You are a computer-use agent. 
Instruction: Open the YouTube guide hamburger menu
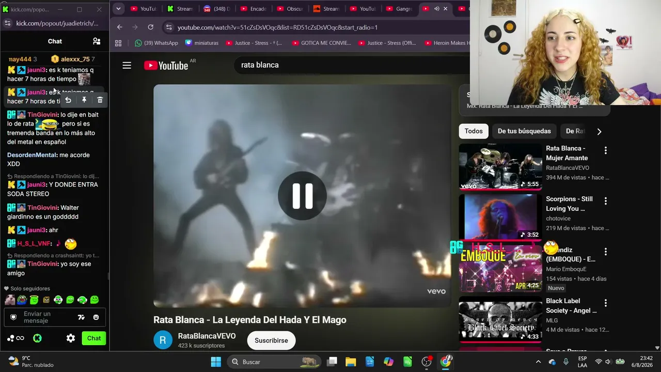point(127,65)
